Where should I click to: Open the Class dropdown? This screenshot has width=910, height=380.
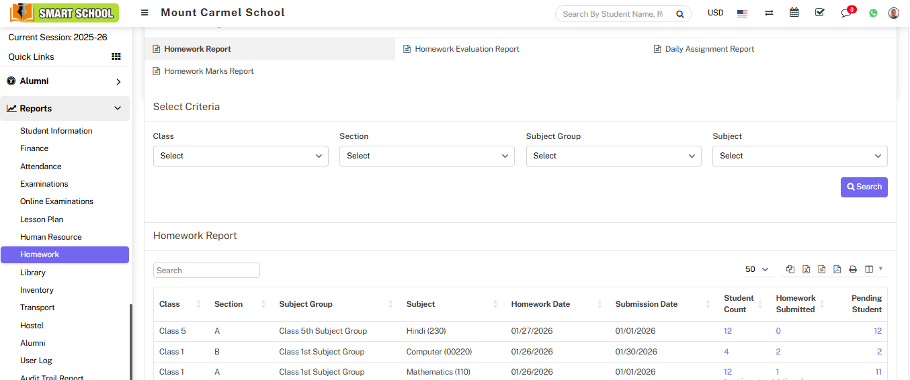(241, 156)
